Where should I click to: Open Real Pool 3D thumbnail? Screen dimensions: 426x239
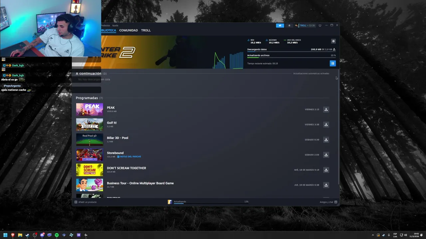(x=90, y=140)
